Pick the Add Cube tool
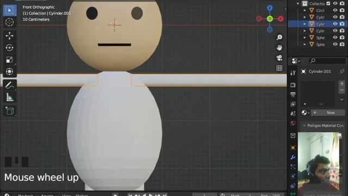This screenshot has height=196, width=348. point(9,111)
